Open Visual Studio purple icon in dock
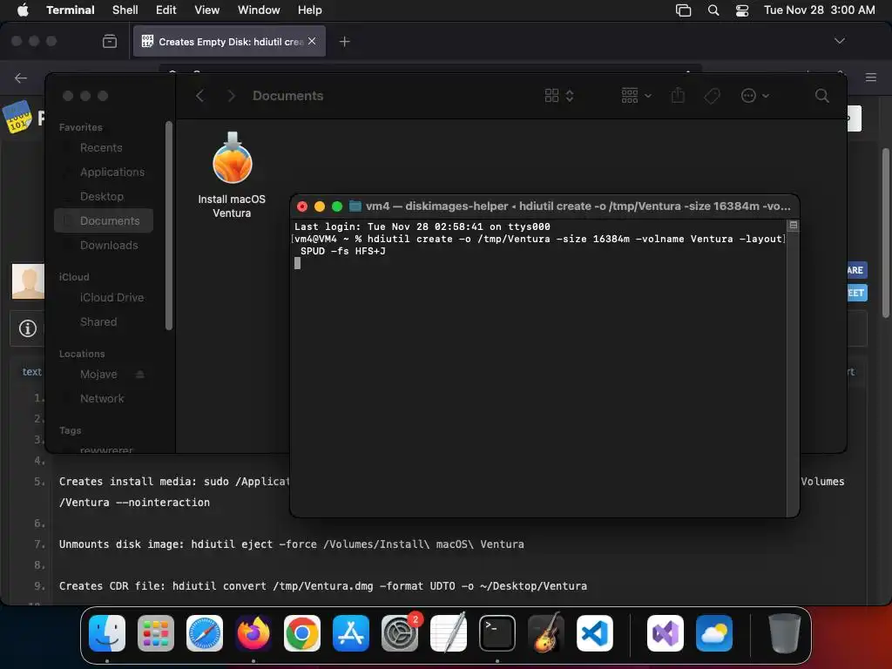The height and width of the screenshot is (669, 892). click(x=666, y=633)
